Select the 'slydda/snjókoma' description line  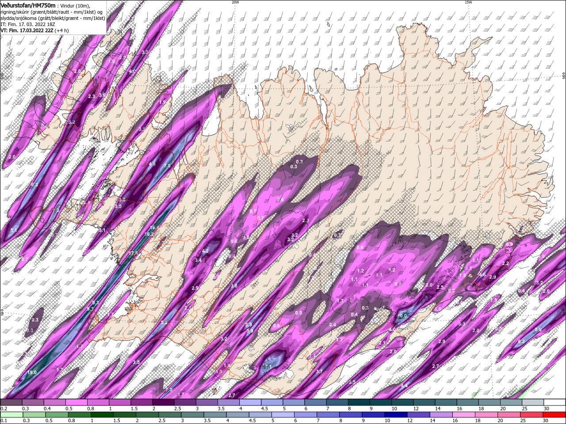53,18
